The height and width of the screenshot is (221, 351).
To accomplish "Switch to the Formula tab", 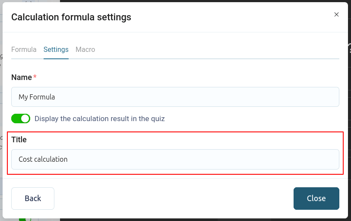I will pos(24,49).
